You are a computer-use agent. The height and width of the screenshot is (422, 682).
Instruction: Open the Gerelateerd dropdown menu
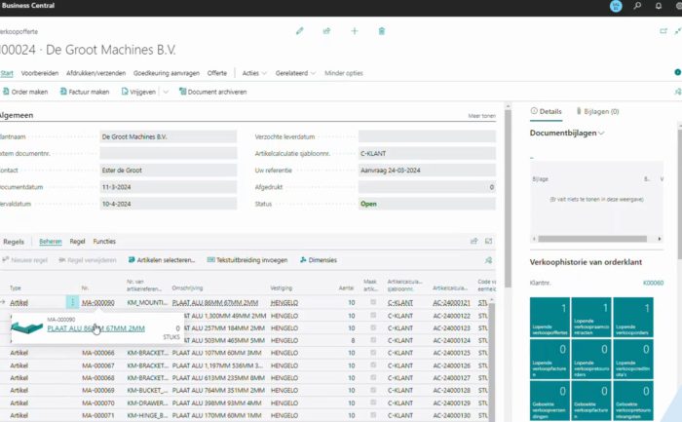pos(293,73)
